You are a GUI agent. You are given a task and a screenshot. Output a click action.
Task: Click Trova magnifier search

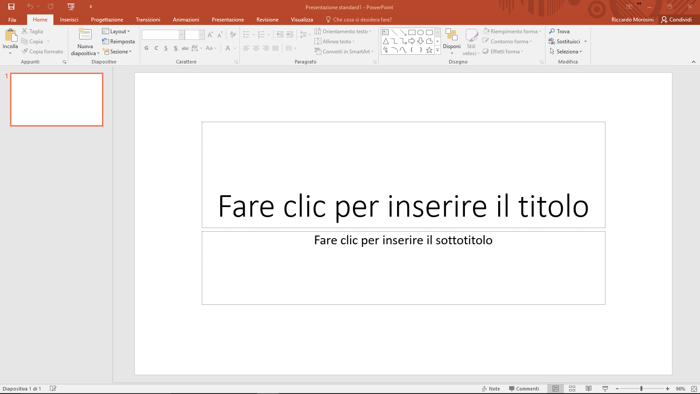(559, 32)
